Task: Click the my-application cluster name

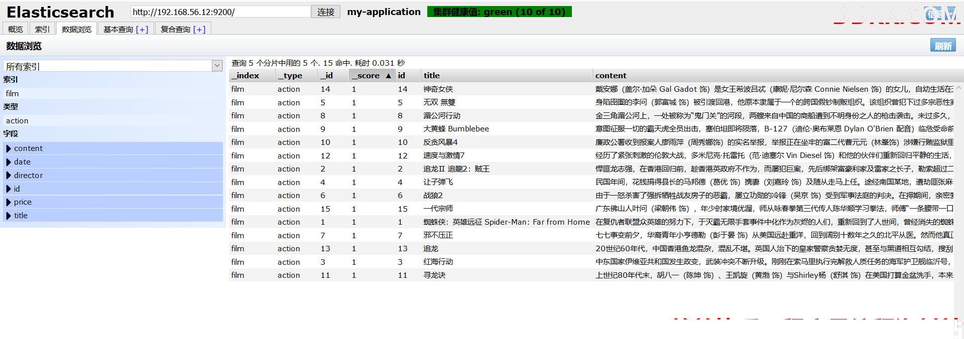Action: pos(384,12)
